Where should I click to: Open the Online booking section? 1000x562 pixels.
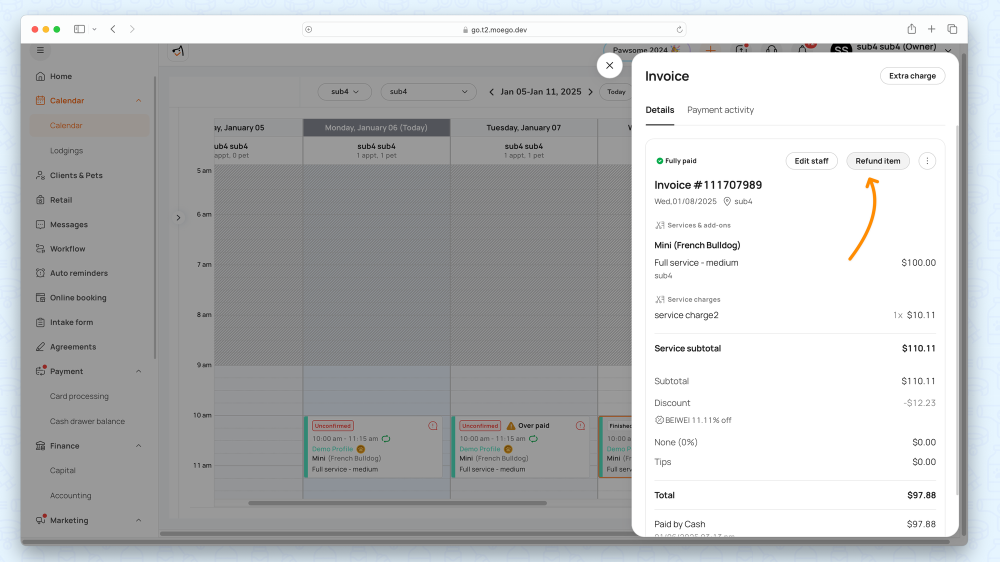point(78,298)
